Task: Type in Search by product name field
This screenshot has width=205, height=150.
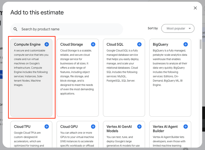Action: click(70, 29)
